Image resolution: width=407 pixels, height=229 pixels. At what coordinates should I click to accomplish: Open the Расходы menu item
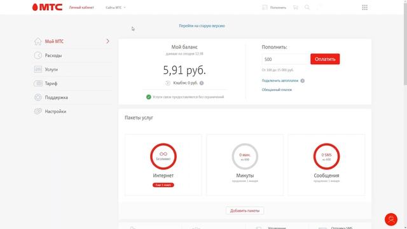click(x=53, y=55)
